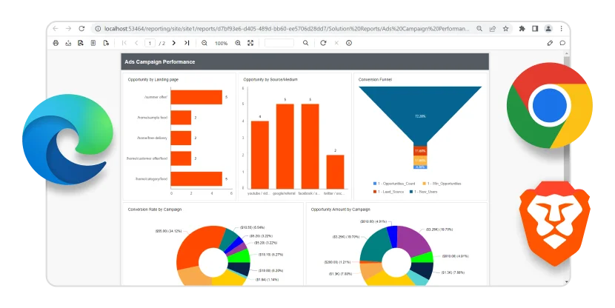This screenshot has height=308, width=615.
Task: Go to the first report page
Action: [124, 43]
